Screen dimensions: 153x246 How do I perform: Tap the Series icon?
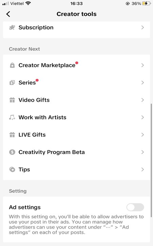pyautogui.click(x=12, y=83)
